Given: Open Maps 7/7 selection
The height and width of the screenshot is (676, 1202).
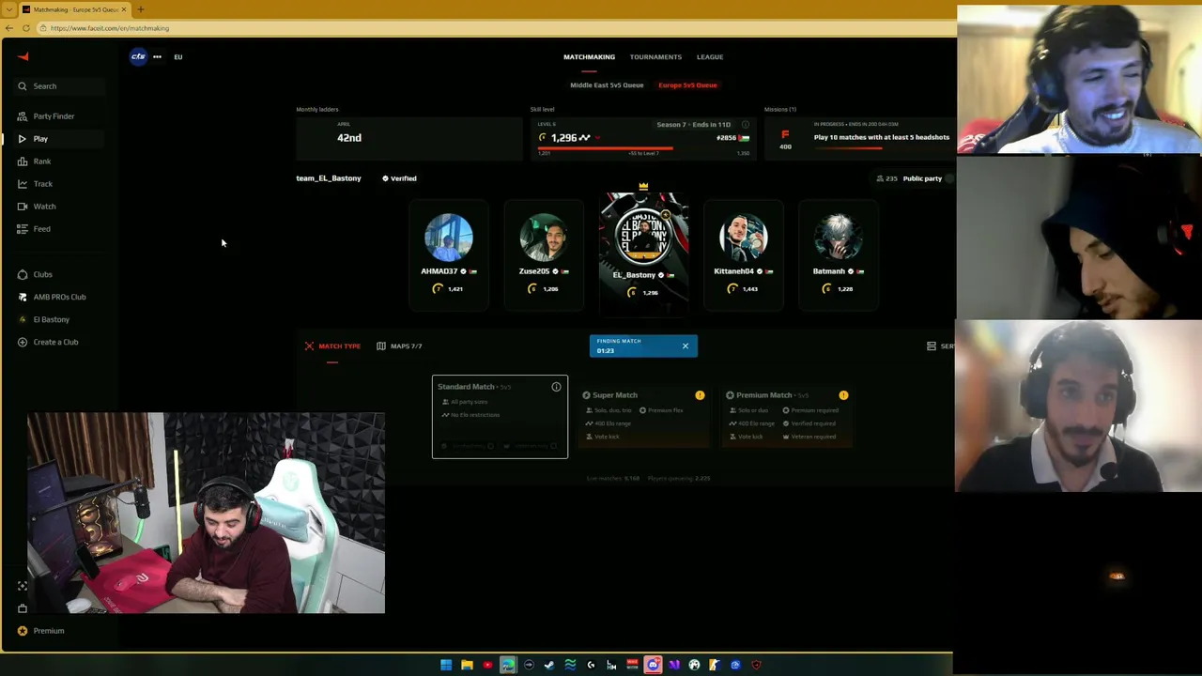Looking at the screenshot, I should (x=399, y=346).
